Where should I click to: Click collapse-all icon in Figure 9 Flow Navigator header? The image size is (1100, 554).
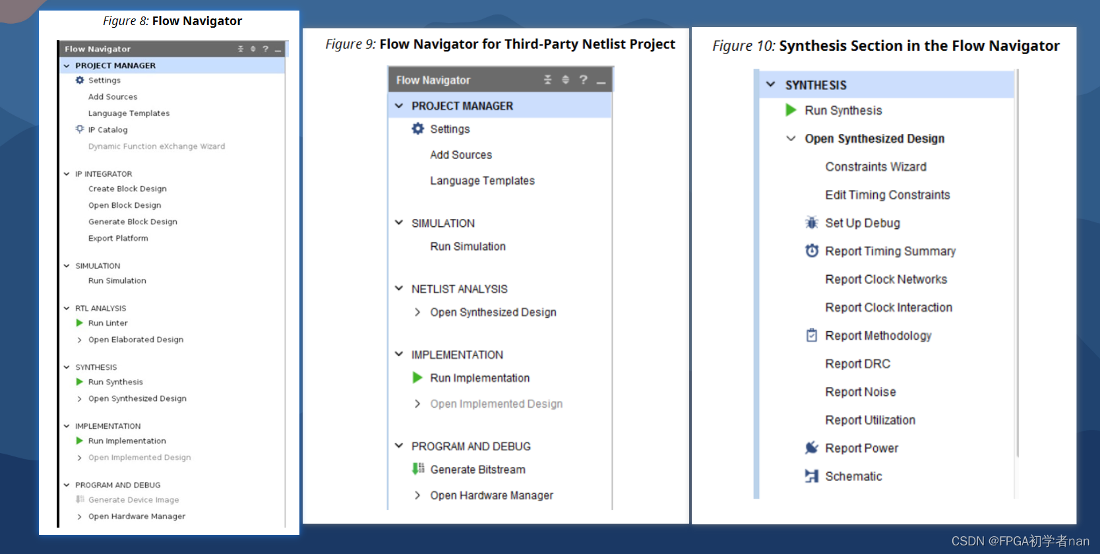(x=547, y=80)
